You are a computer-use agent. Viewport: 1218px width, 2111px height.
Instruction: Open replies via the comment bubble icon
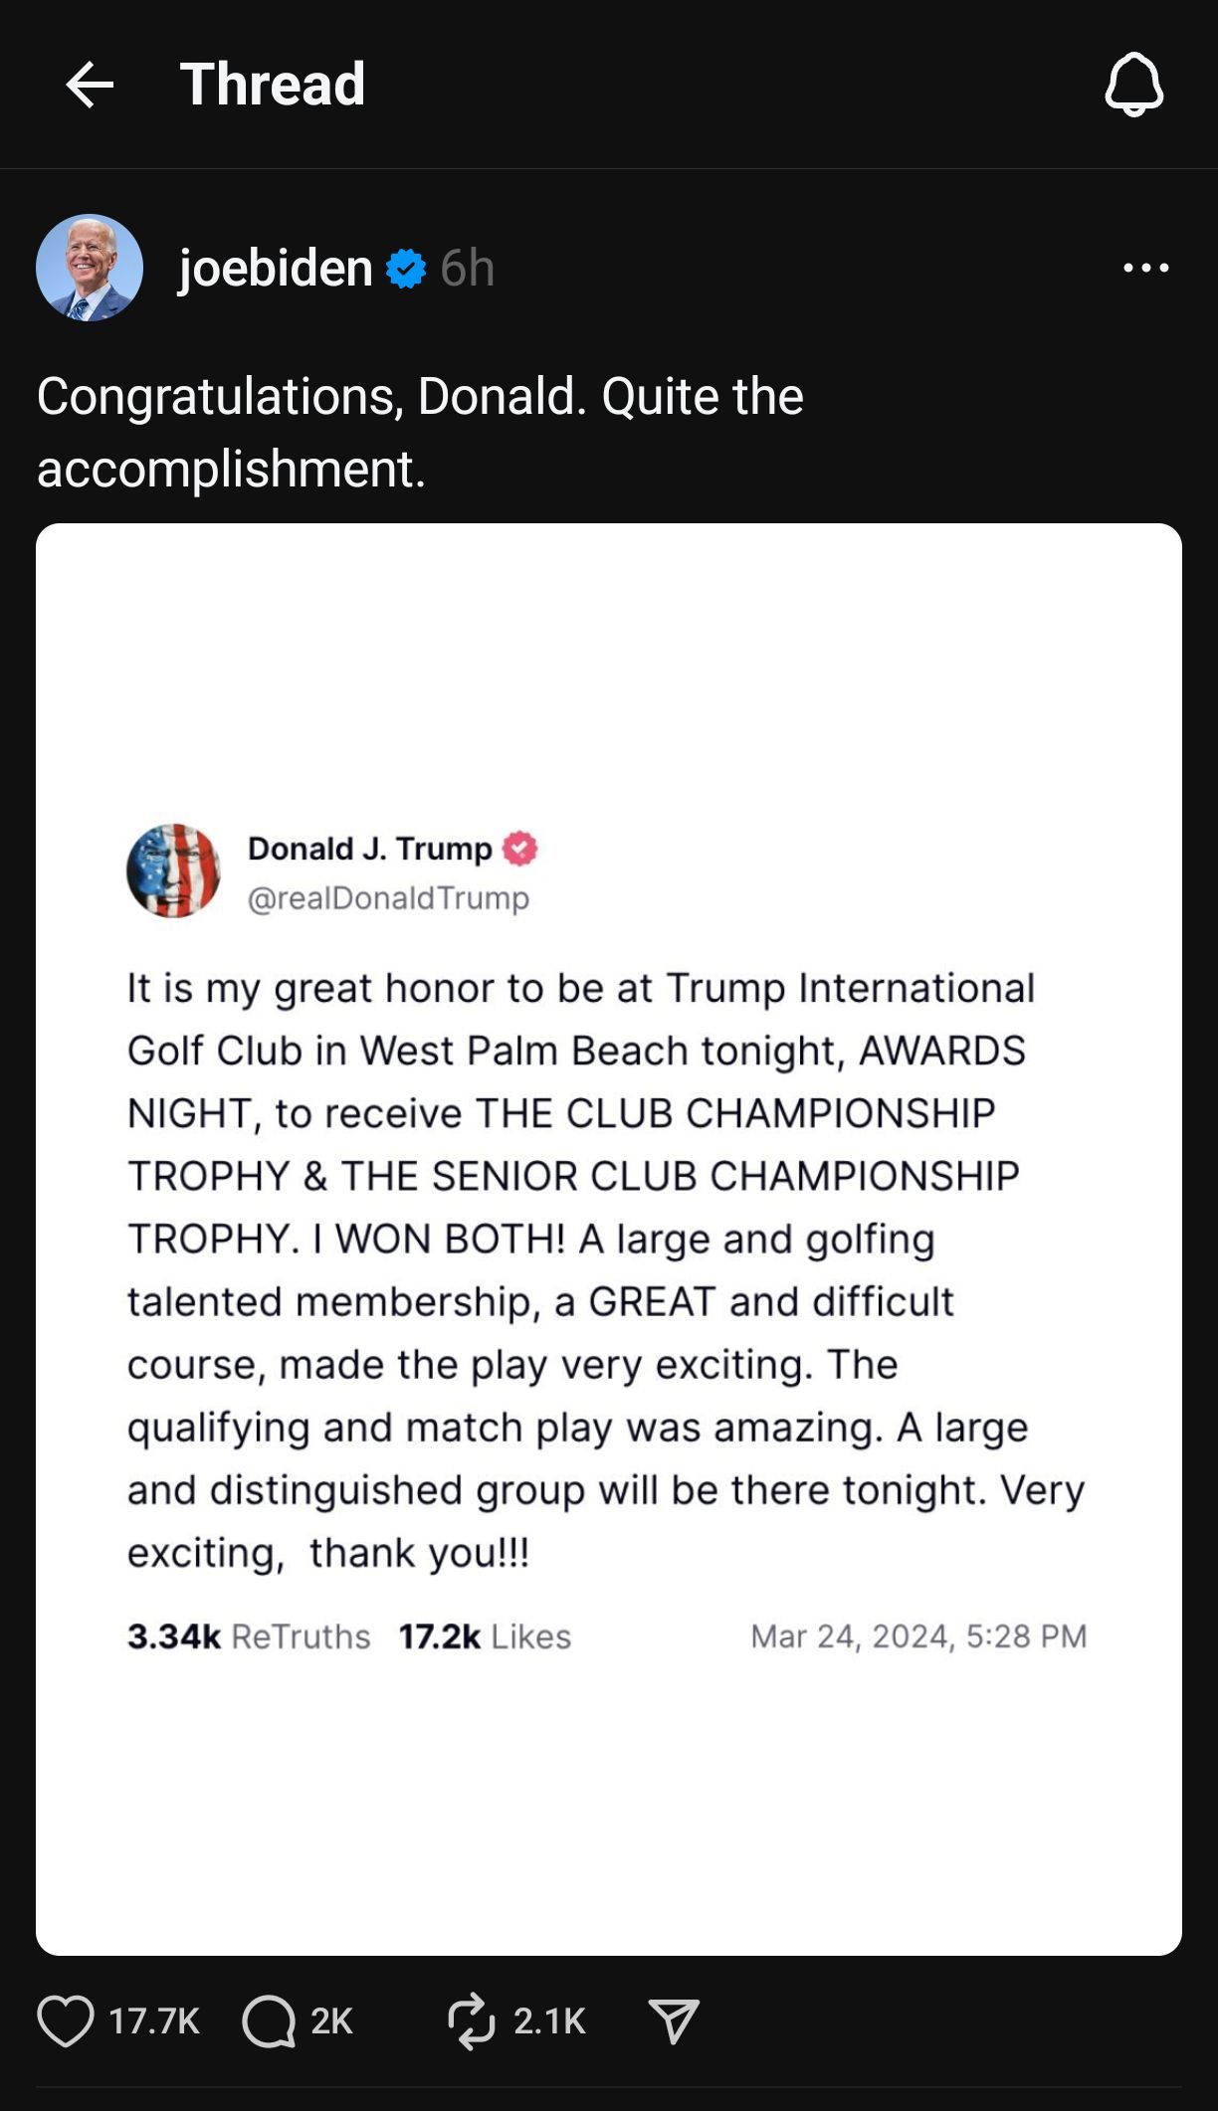[269, 2020]
